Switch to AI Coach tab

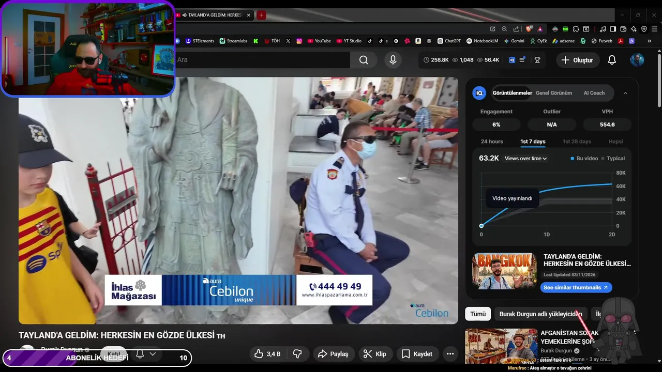coord(594,93)
